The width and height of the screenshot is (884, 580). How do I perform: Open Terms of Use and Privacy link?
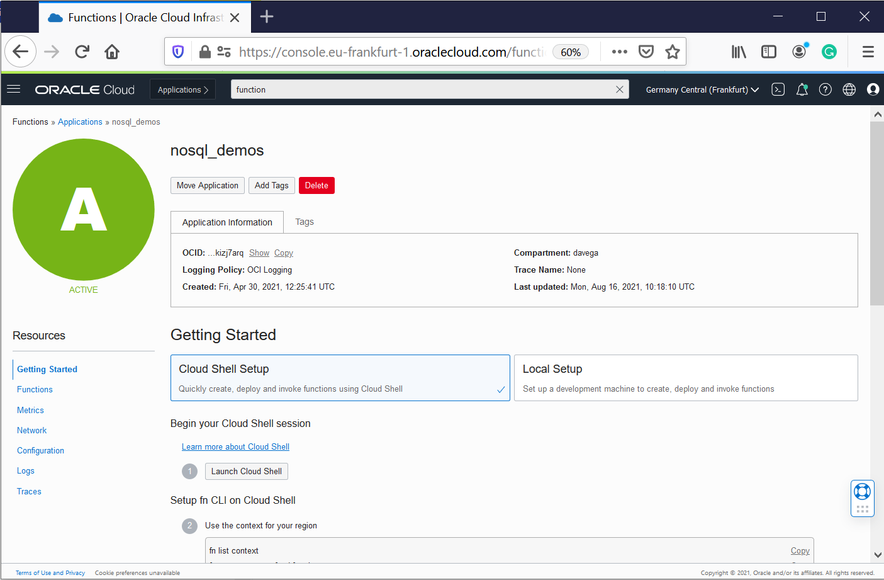pyautogui.click(x=50, y=572)
